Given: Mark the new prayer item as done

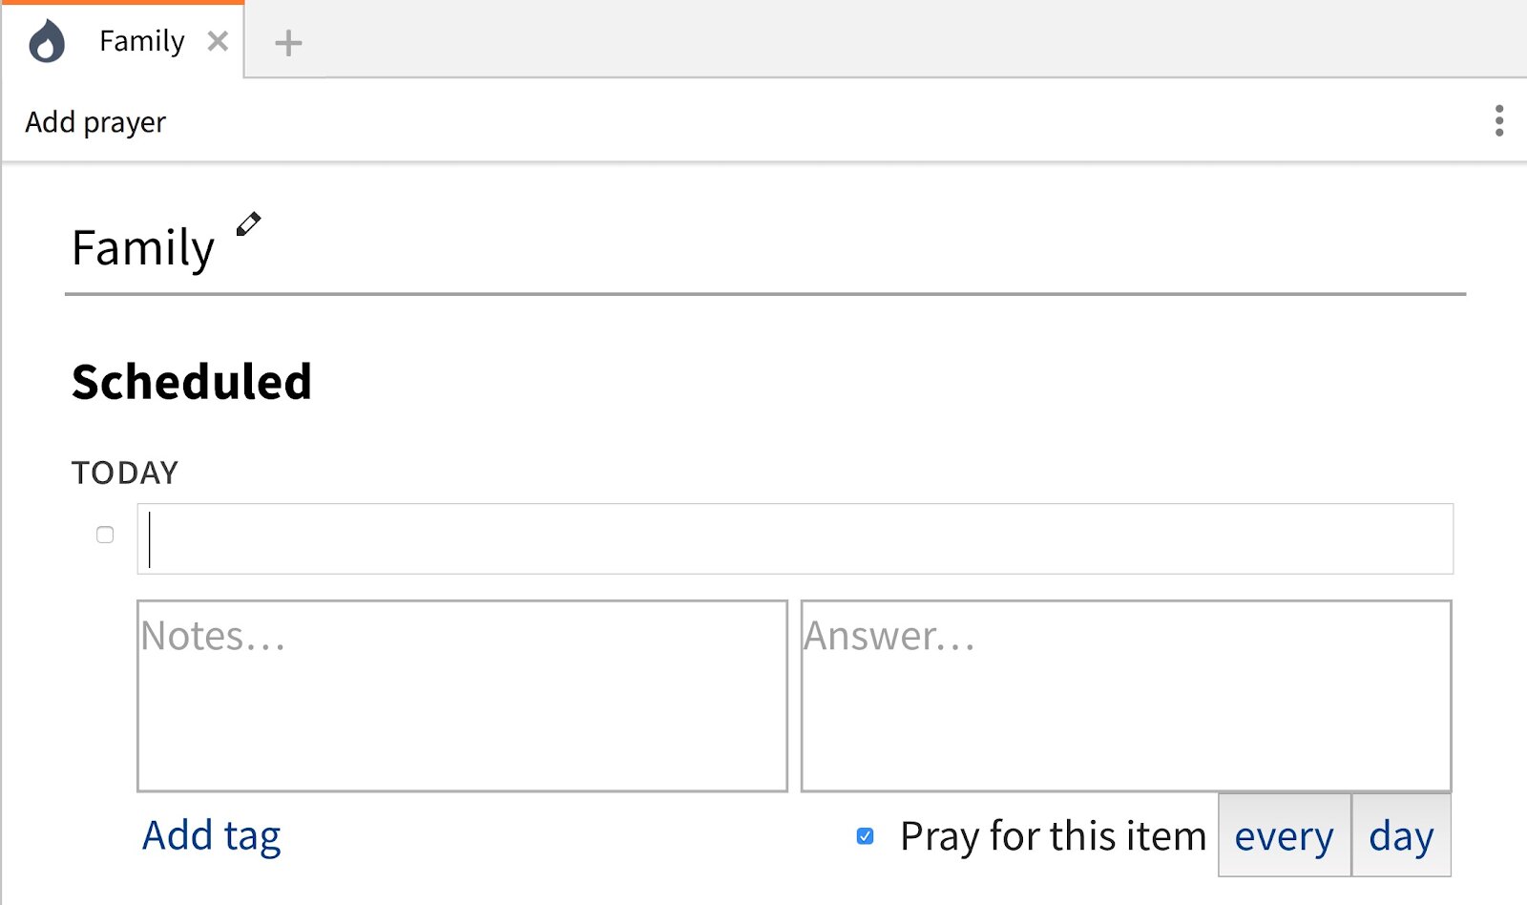Looking at the screenshot, I should [105, 535].
